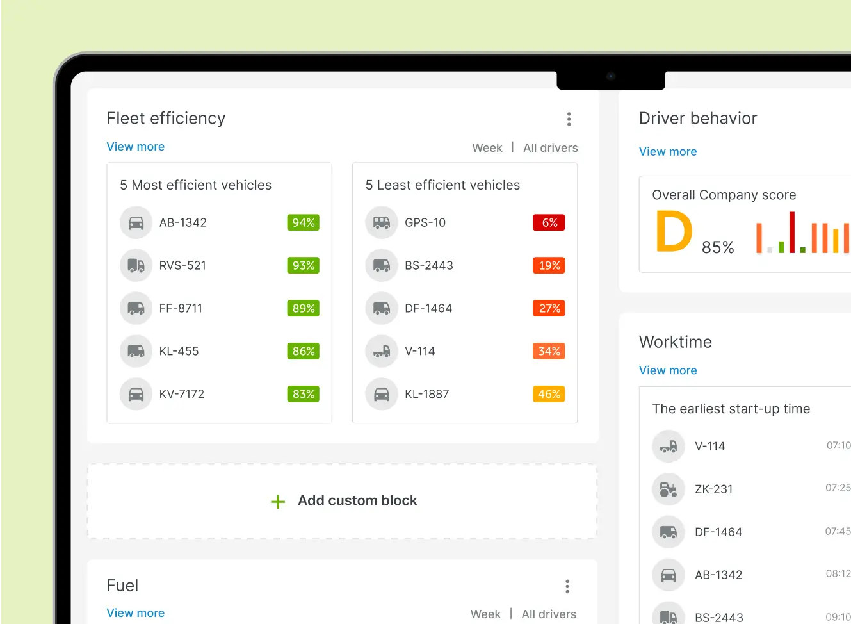Click the truck icon next to RVS-521

coord(136,266)
